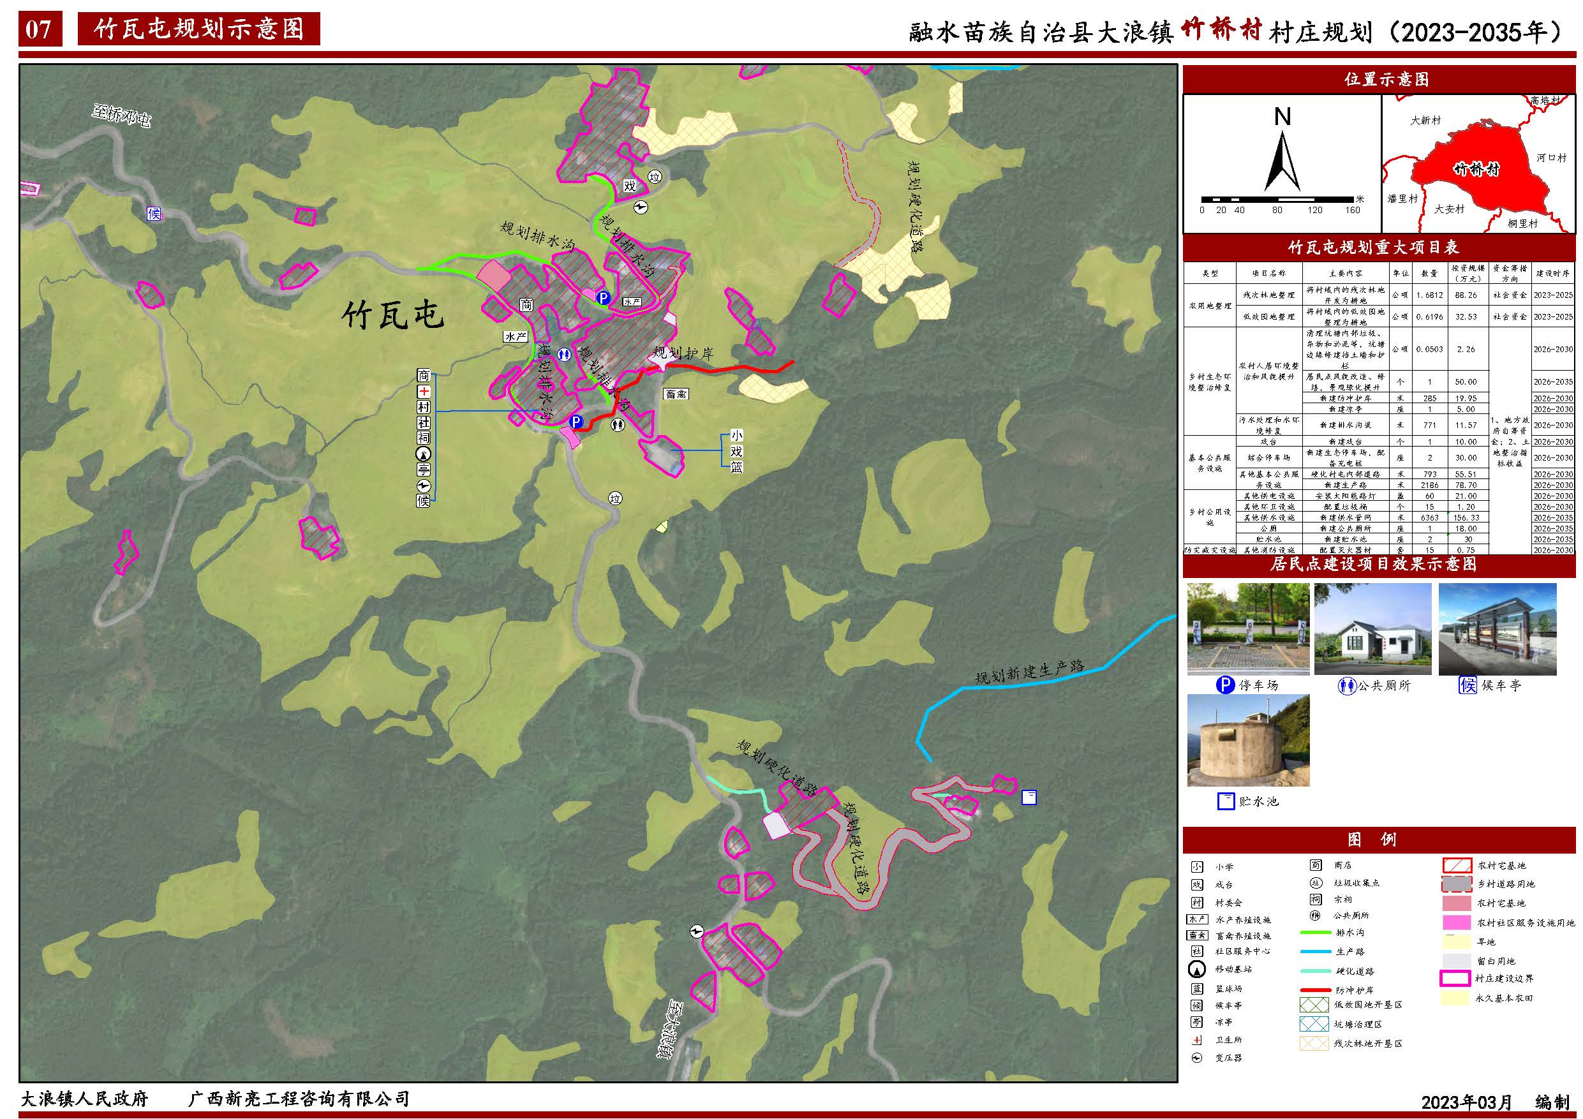Click the blue 候 bus shelter icon near 至桥邓屯 road

[x=154, y=214]
